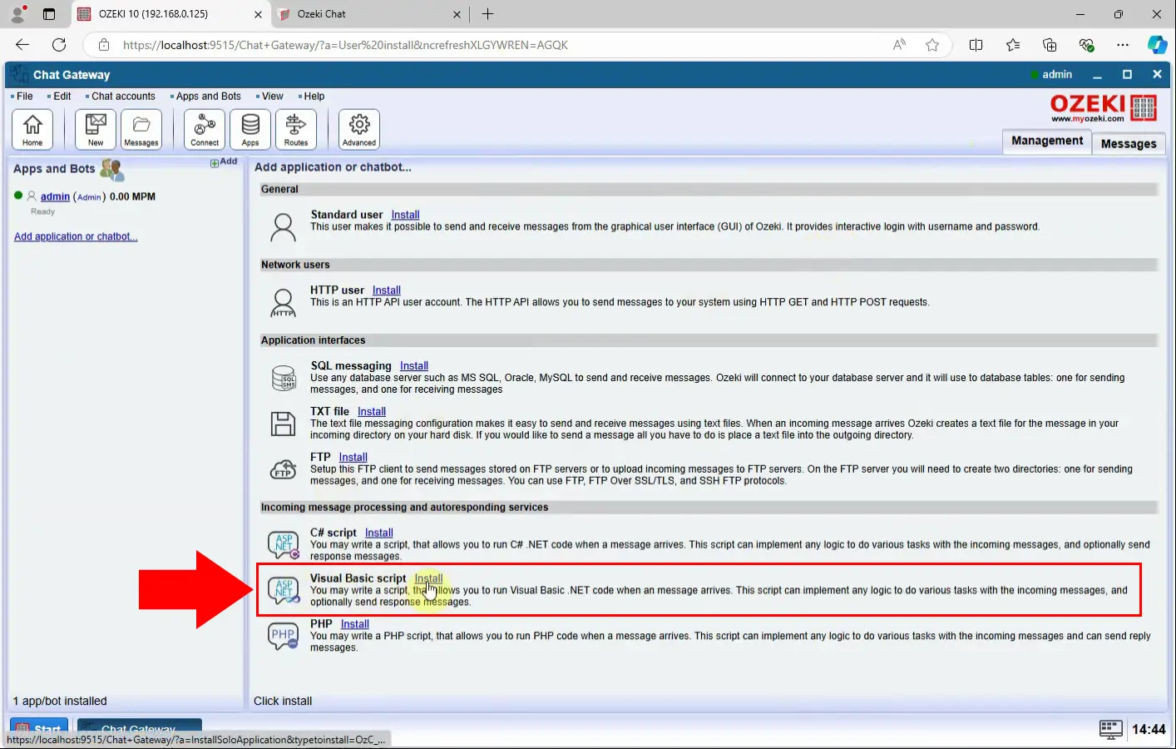
Task: Open the browser profile icon
Action: pos(17,14)
